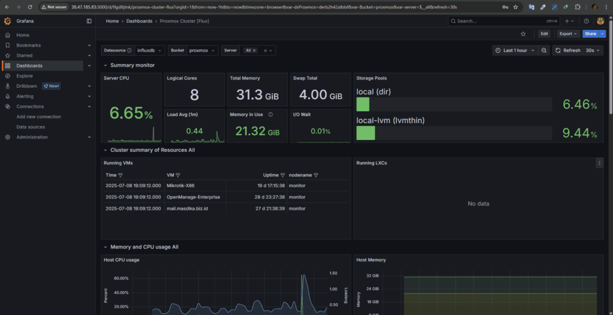Expand the Bookmarks section chevron
The image size is (613, 315).
click(90, 45)
